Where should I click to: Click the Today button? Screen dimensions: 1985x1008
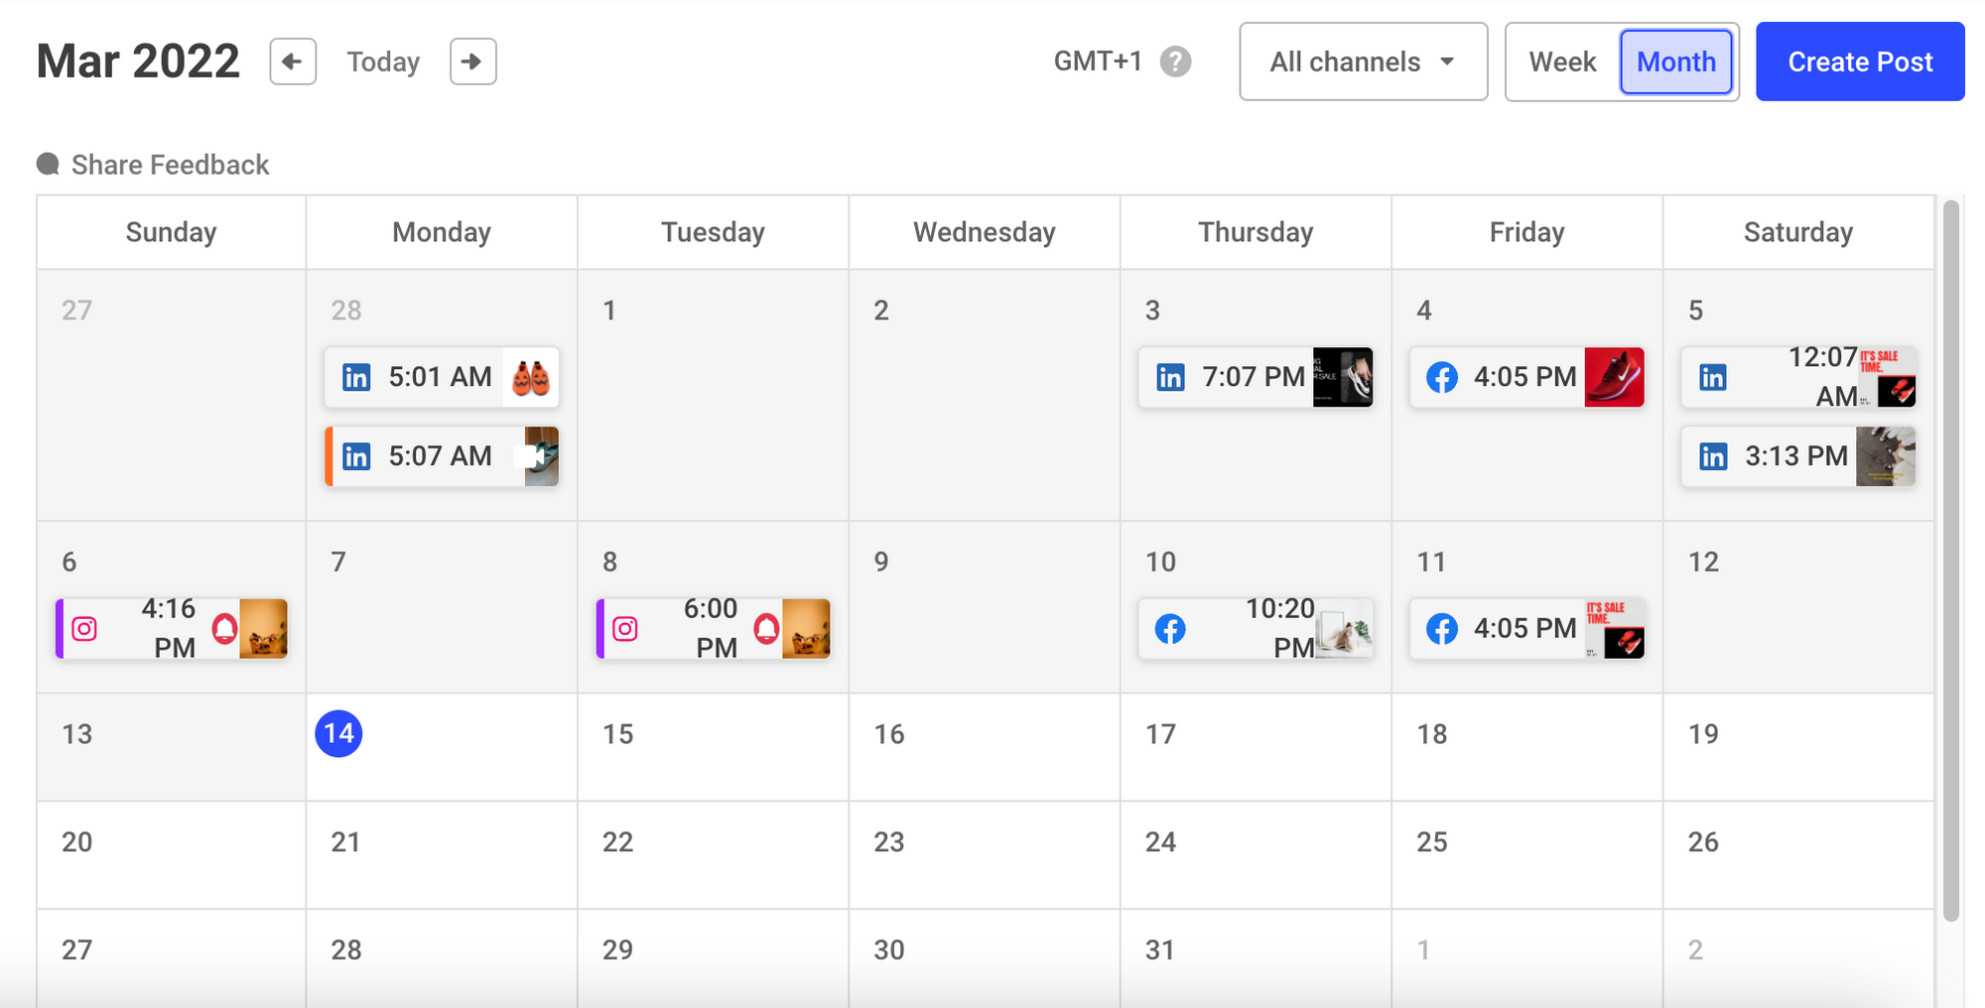coord(383,62)
